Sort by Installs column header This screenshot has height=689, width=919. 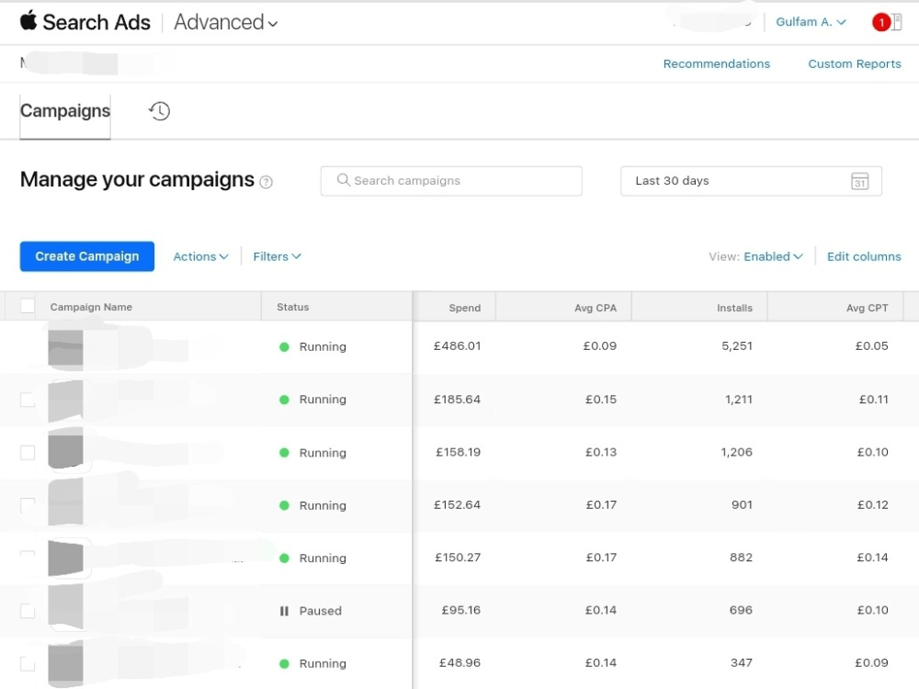pyautogui.click(x=734, y=308)
